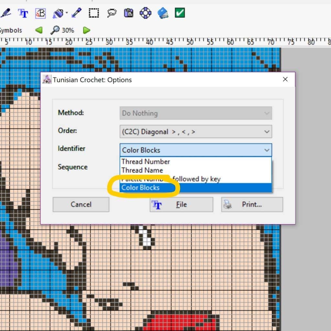Open the Order dropdown
Image resolution: width=331 pixels, height=331 pixels.
196,132
